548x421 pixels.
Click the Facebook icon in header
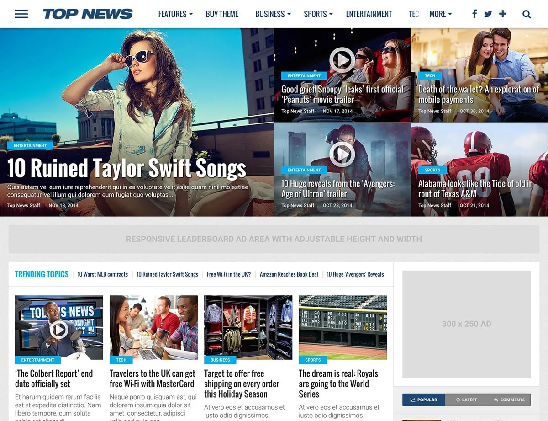474,14
